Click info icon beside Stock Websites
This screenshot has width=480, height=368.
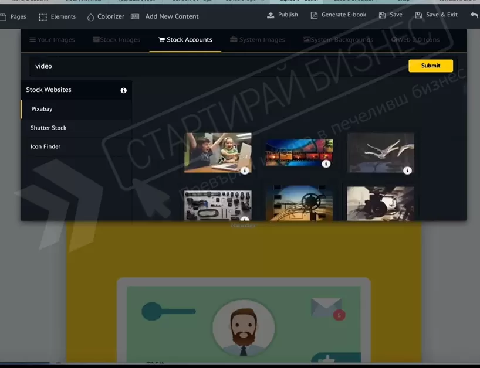(124, 90)
